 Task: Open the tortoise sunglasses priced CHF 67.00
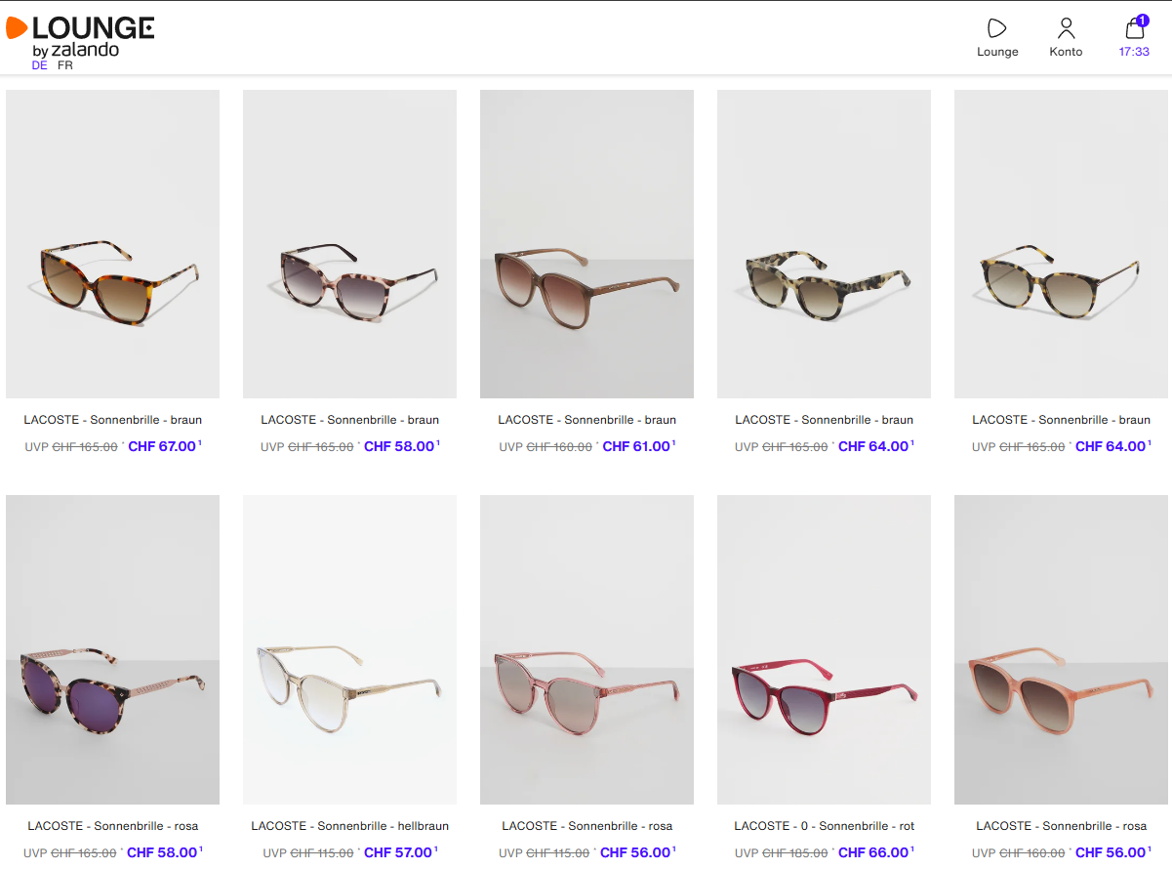coord(112,244)
